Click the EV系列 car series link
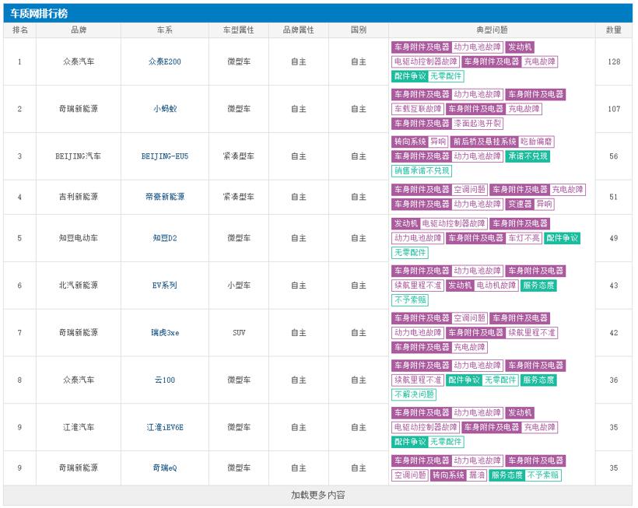This screenshot has height=508, width=638. (x=164, y=286)
